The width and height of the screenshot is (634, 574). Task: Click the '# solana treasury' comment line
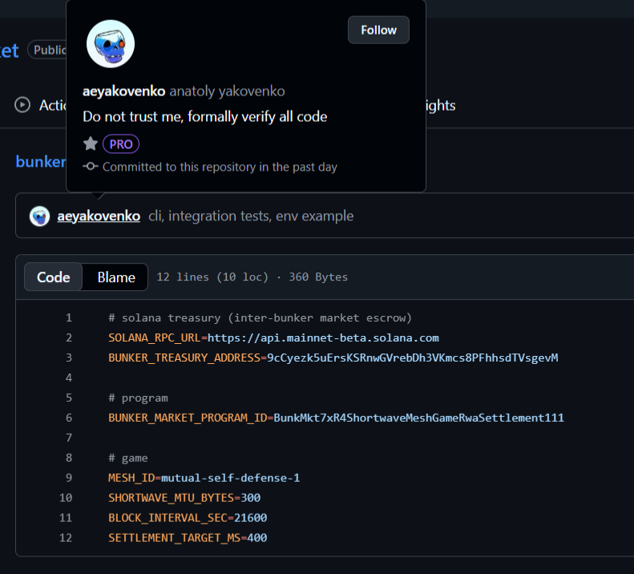(x=260, y=317)
